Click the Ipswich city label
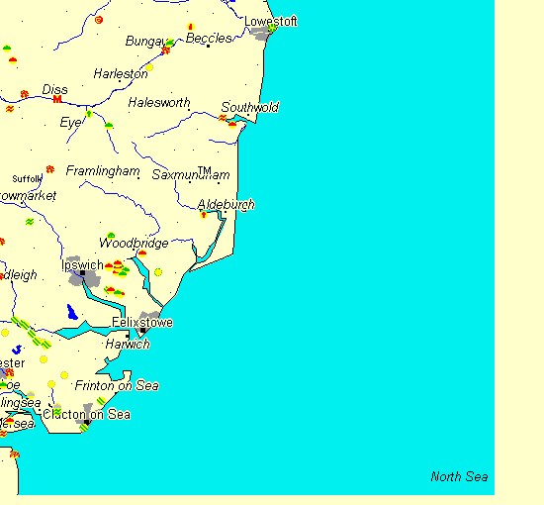Screen dimensions: 544x505 tap(82, 265)
